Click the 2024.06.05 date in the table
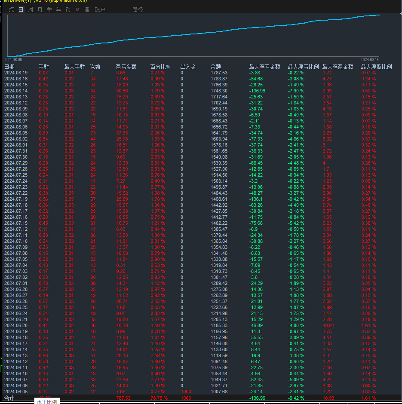Image resolution: width=402 pixels, height=404 pixels. point(16,392)
